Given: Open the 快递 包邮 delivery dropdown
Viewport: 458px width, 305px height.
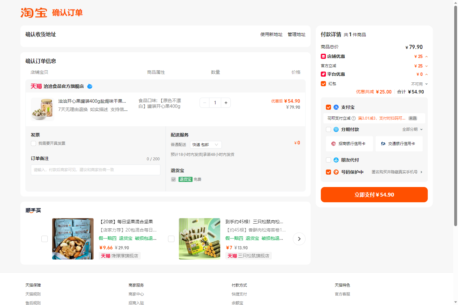Looking at the screenshot, I should [x=206, y=145].
